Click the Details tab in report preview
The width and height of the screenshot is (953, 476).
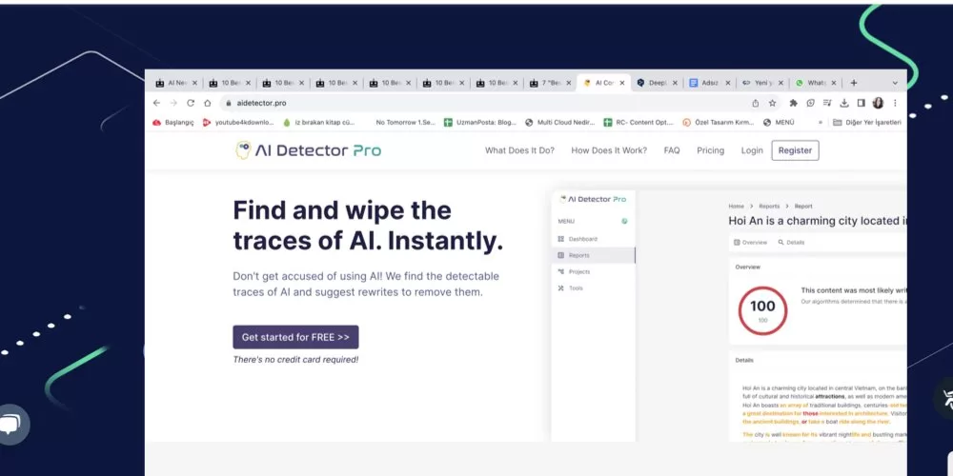click(791, 242)
